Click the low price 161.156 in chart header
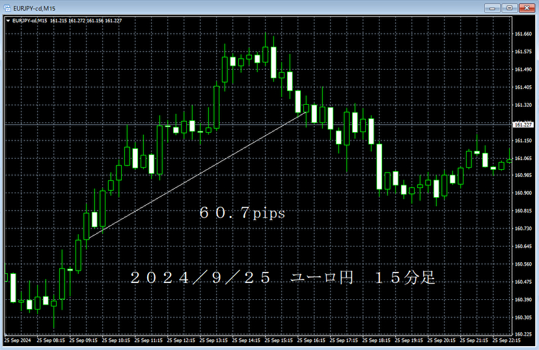 tap(95, 21)
